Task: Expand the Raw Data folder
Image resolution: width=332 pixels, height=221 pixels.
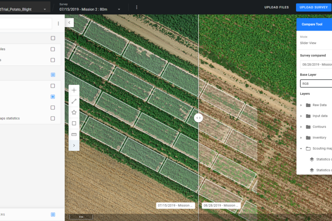Action: (301, 105)
